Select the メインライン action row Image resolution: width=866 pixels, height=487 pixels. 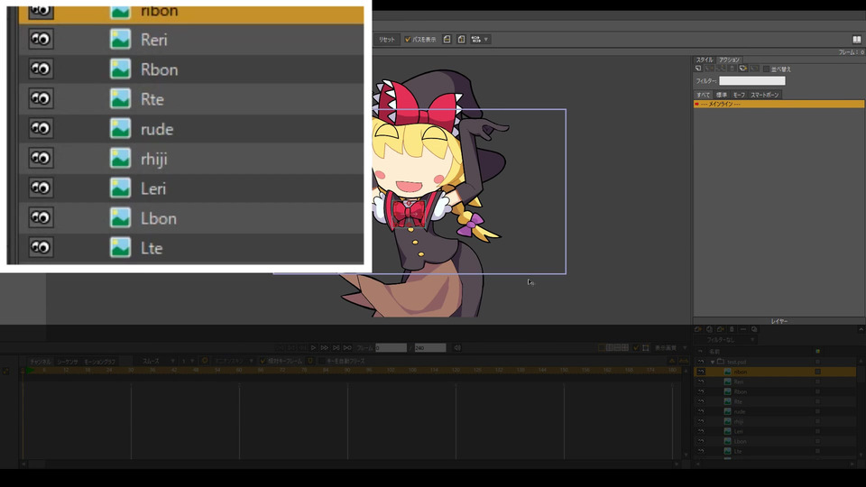coord(778,104)
